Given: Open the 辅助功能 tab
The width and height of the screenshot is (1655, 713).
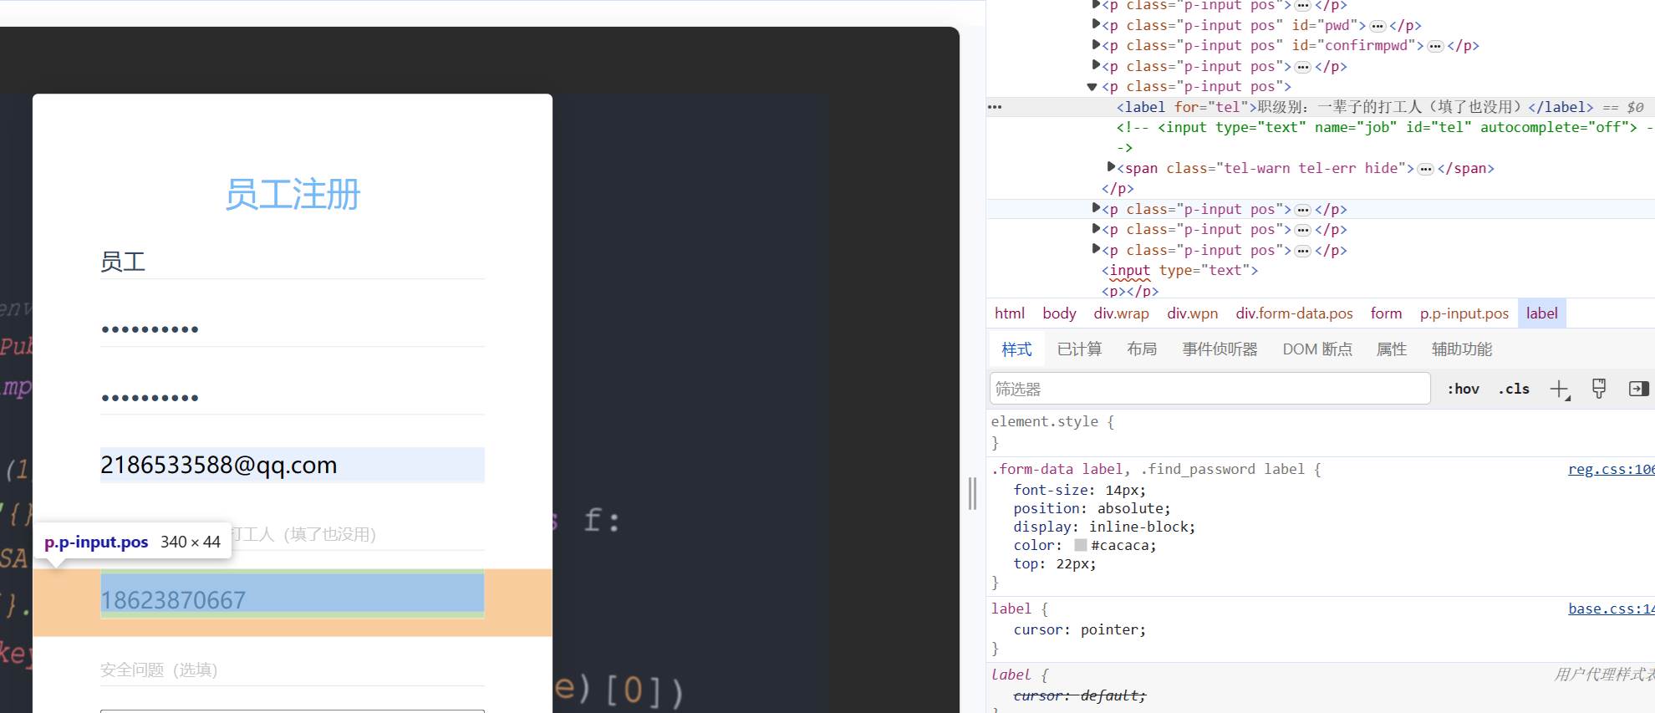Looking at the screenshot, I should point(1462,349).
